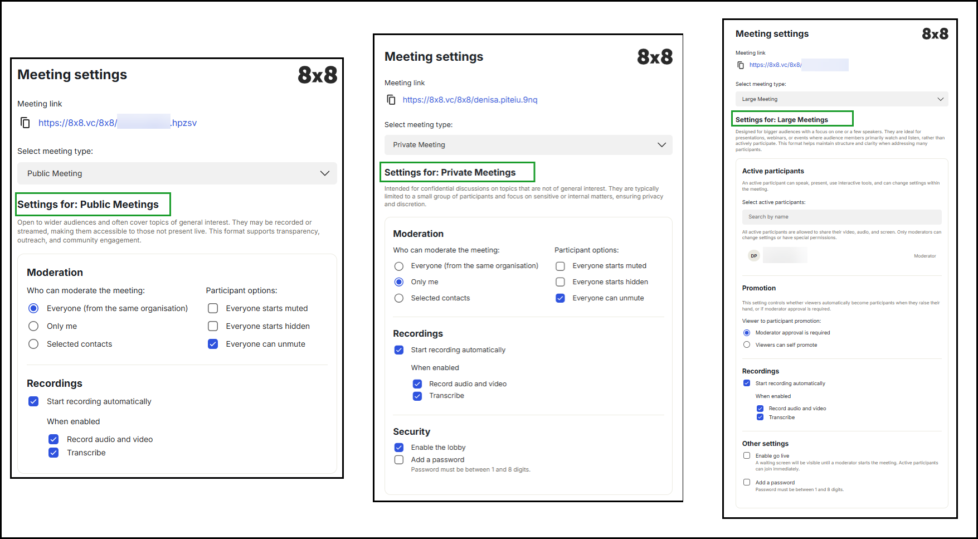Check 'Enable go live' option
This screenshot has width=978, height=539.
point(747,455)
